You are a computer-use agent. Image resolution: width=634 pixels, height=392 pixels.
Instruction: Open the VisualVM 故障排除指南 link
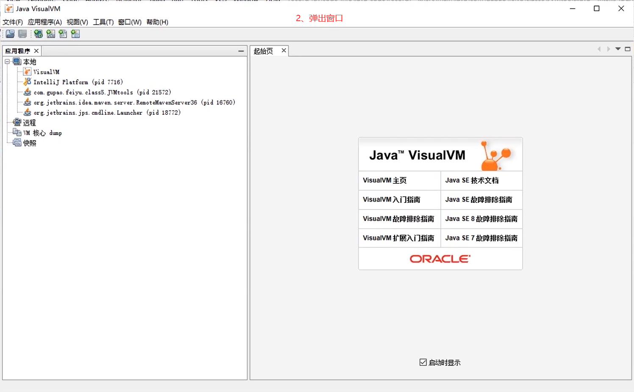398,219
